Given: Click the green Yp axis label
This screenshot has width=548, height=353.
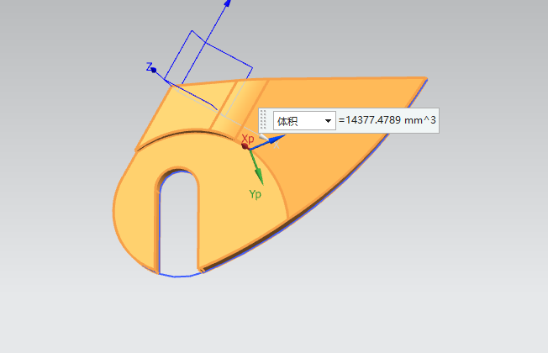Looking at the screenshot, I should [256, 194].
